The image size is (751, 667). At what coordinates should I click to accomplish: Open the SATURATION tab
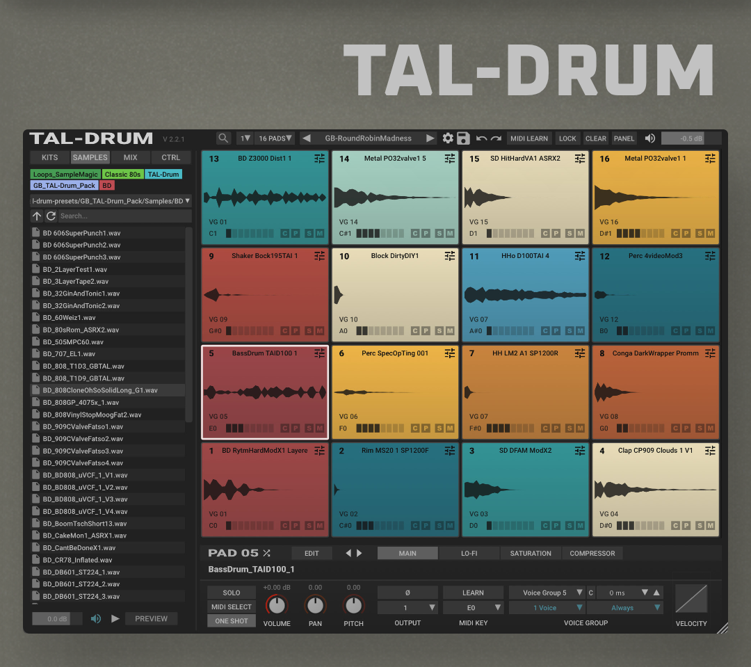531,553
